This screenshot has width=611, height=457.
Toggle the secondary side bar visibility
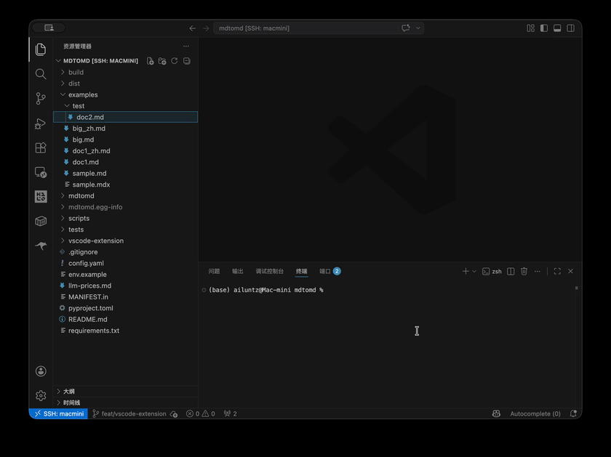click(570, 28)
